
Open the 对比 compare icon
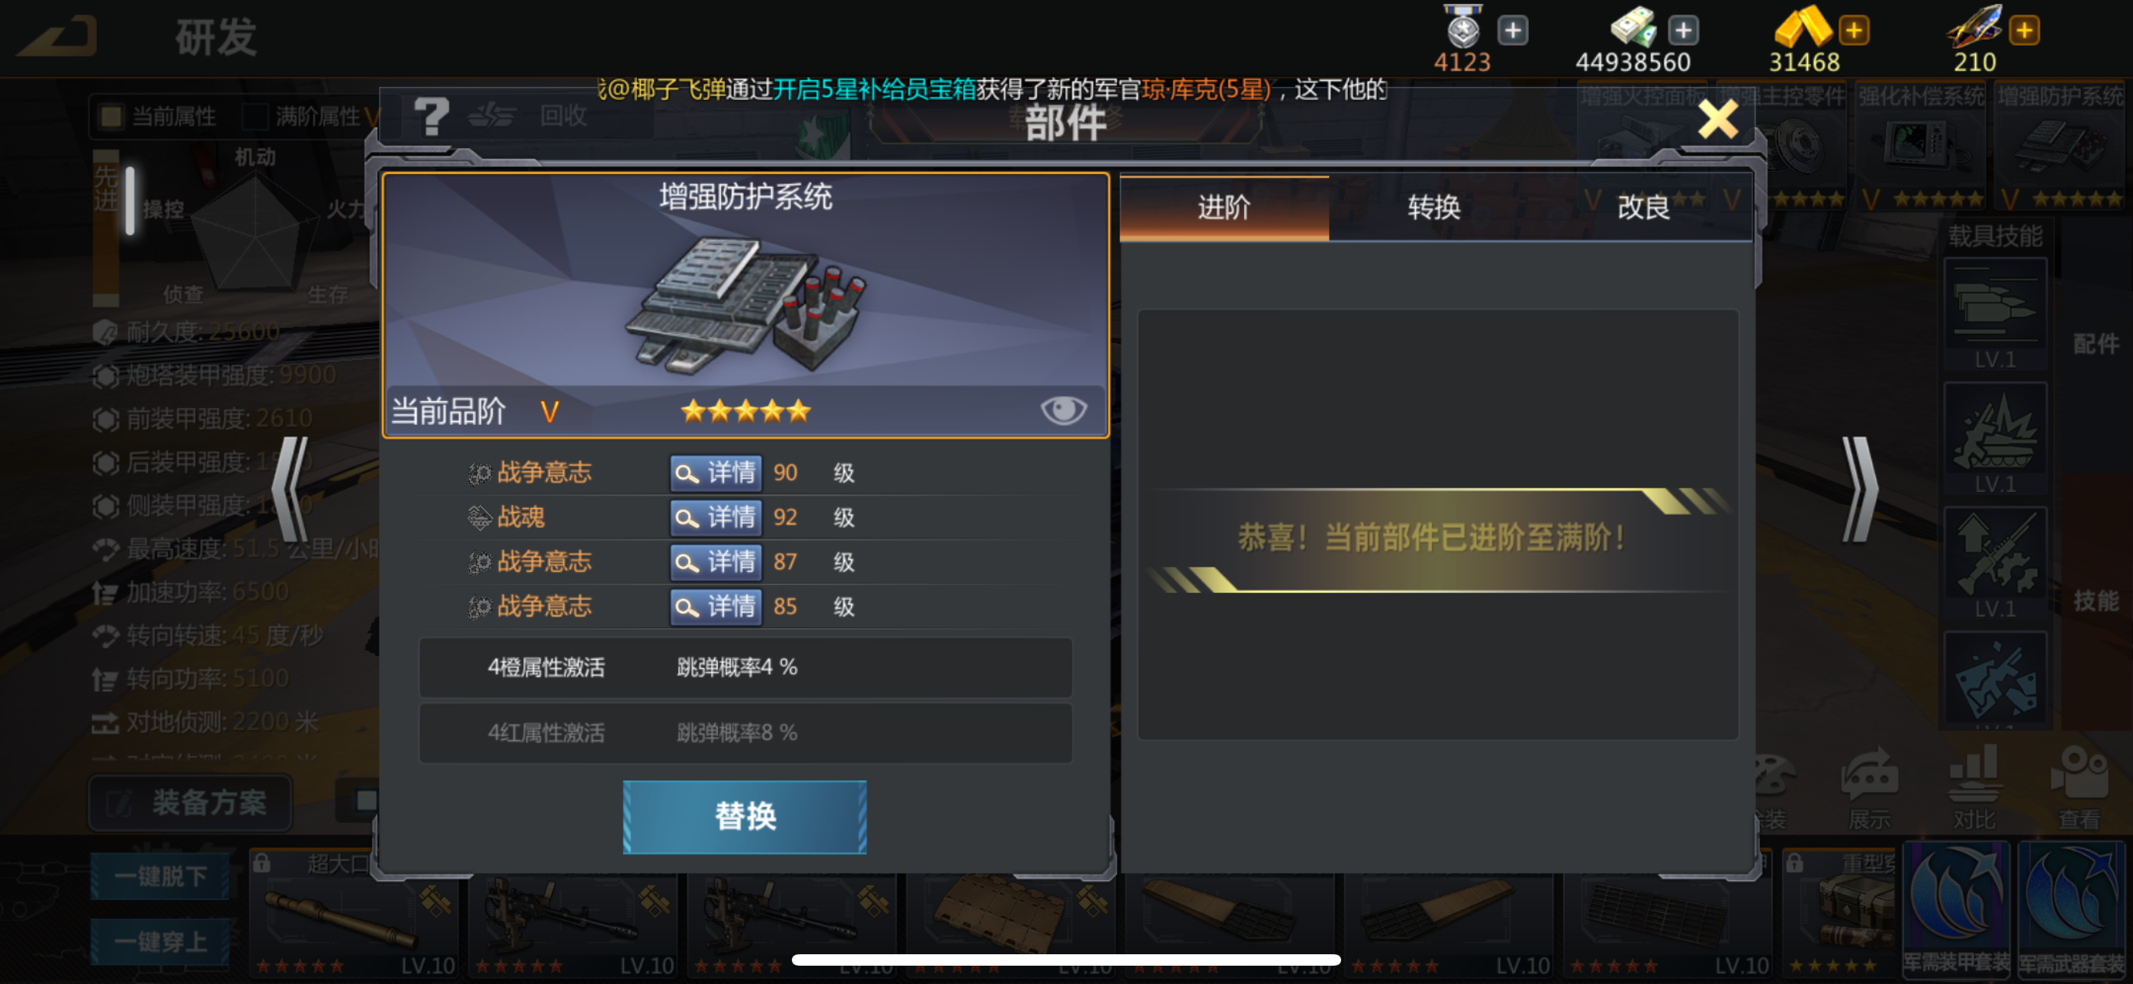coord(1974,789)
